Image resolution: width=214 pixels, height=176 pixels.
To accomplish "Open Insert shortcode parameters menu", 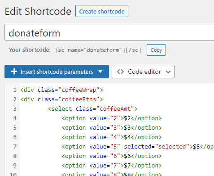I will pos(57,72).
